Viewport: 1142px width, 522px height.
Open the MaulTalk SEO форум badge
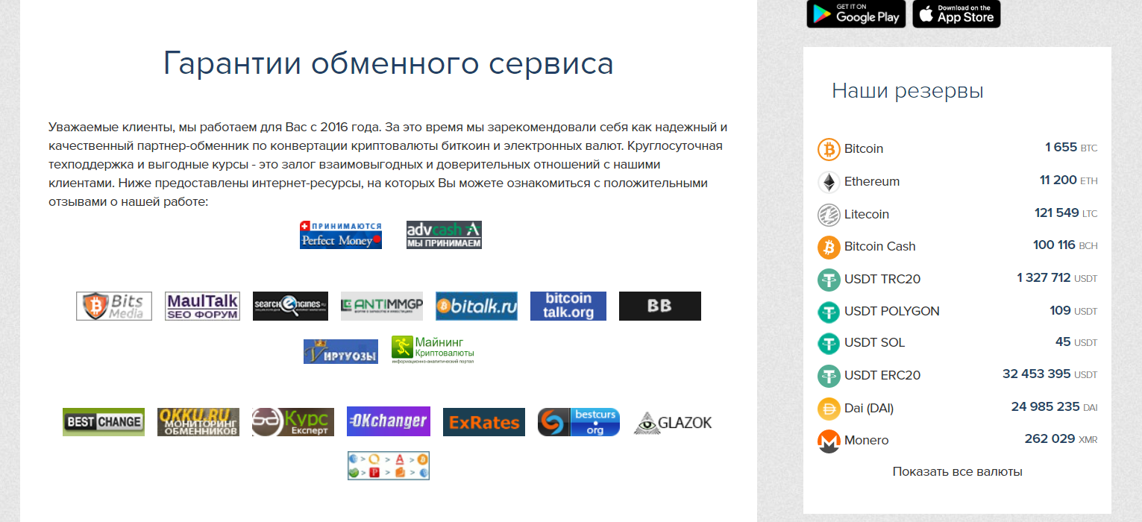202,306
